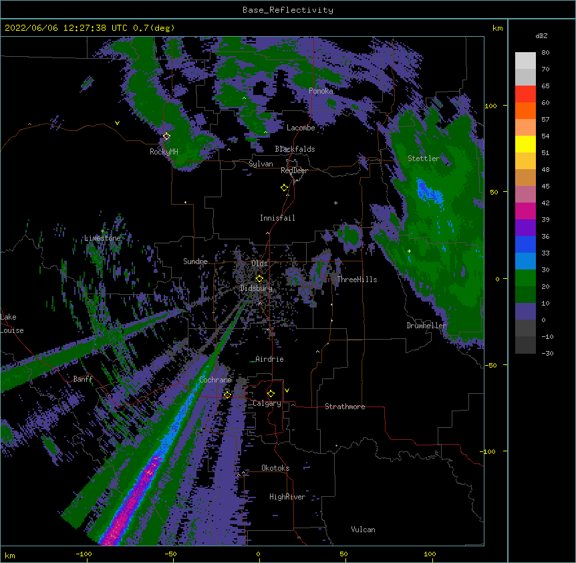Select the yellow diamond marker south of RedDeer
576x563 pixels.
click(x=285, y=188)
